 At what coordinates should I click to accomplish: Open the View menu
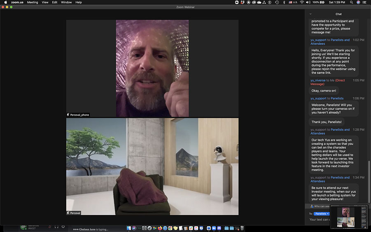click(x=45, y=2)
